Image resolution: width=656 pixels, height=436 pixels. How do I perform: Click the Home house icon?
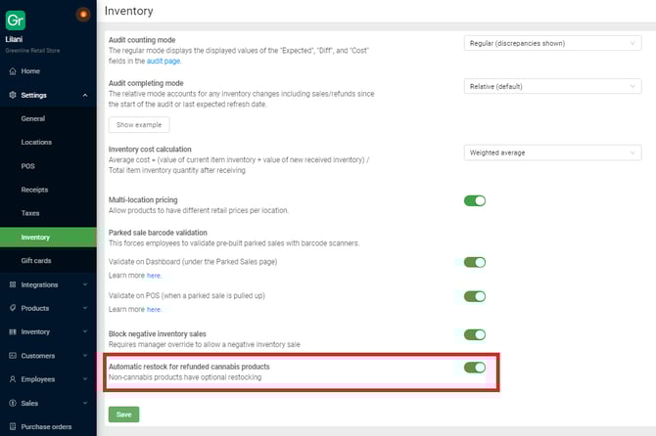pyautogui.click(x=12, y=71)
